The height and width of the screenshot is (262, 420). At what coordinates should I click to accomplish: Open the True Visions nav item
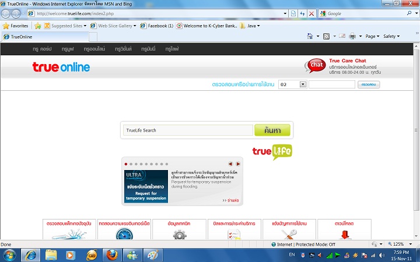(123, 49)
